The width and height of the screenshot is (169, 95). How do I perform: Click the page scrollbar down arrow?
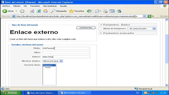[167, 85]
